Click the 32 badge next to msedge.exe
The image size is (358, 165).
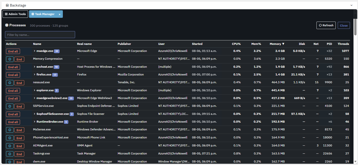(x=57, y=51)
